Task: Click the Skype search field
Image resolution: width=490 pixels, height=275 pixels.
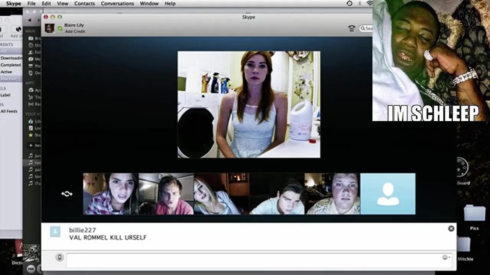Action: (366, 28)
